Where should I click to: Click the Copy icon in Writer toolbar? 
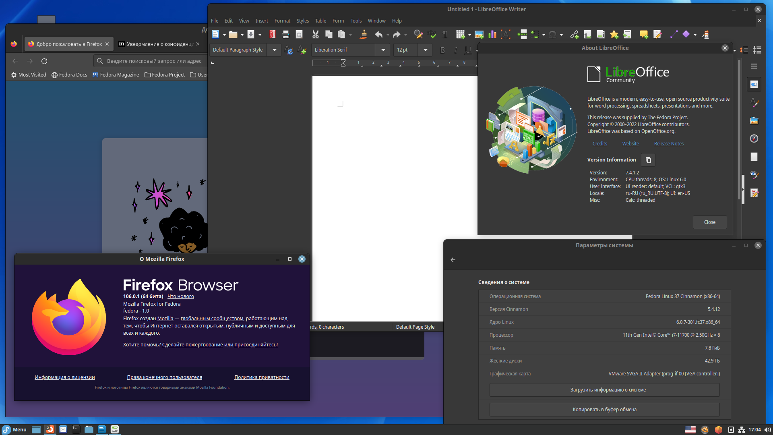coord(329,35)
